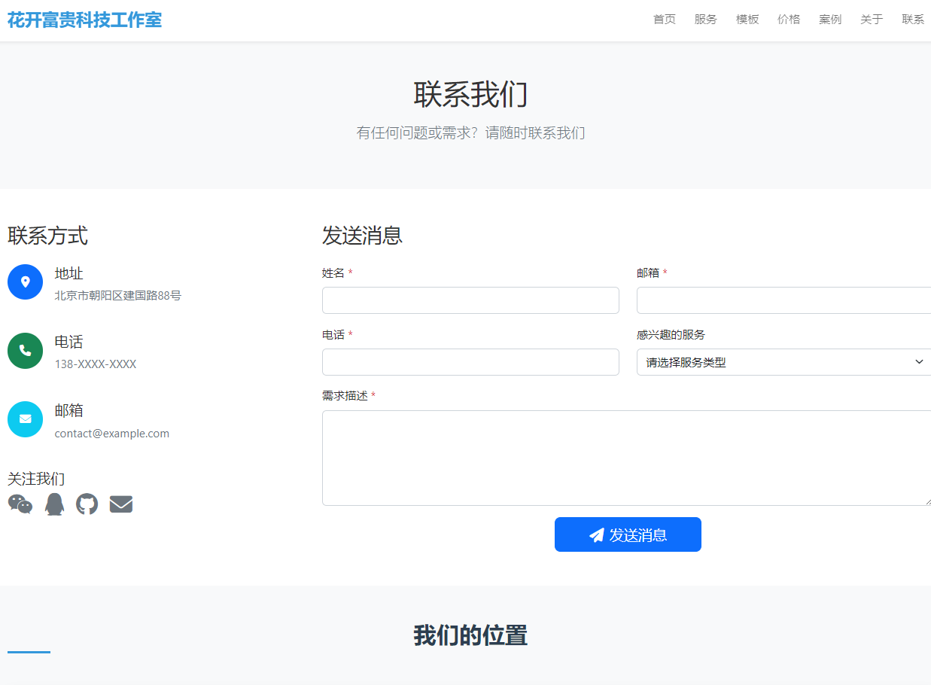The height and width of the screenshot is (685, 931).
Task: Click the chevron arrow on the service dropdown
Action: click(918, 362)
